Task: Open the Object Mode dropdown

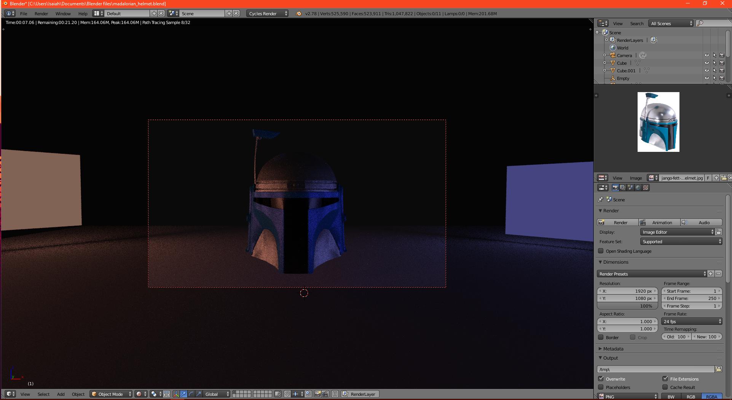Action: pyautogui.click(x=111, y=394)
